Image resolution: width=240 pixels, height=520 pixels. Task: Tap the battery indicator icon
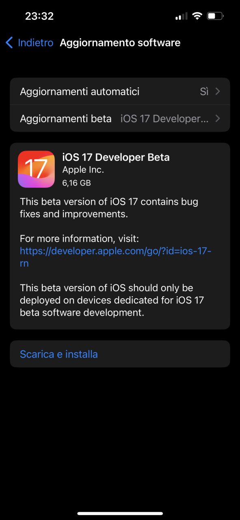click(215, 16)
